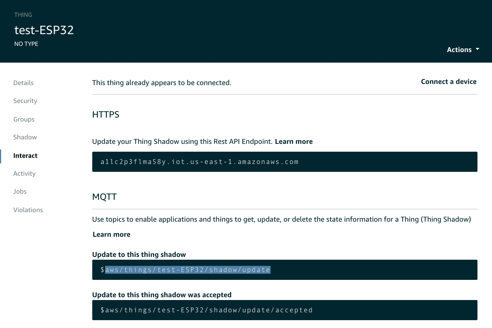Click Connect a device

[x=448, y=81]
